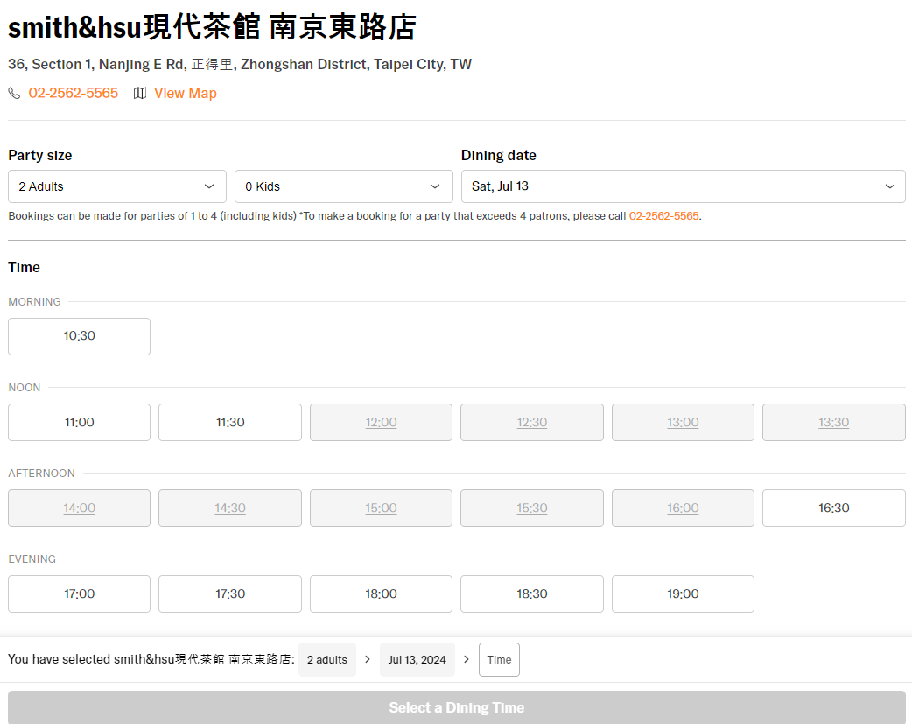The width and height of the screenshot is (912, 724).
Task: Pick the 17:00 evening slot
Action: tap(79, 594)
